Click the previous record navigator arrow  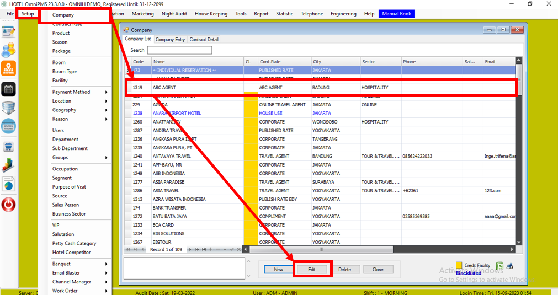pyautogui.click(x=143, y=249)
